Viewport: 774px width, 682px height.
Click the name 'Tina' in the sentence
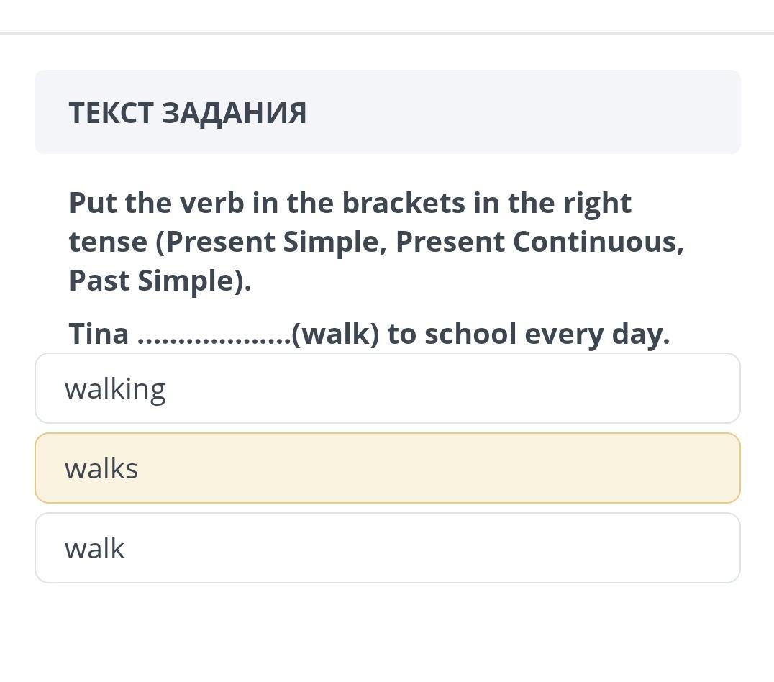point(99,335)
